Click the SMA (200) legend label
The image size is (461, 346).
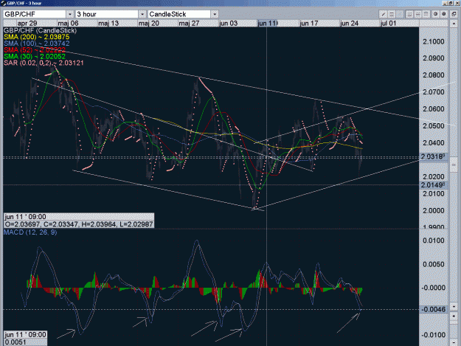tap(36, 37)
